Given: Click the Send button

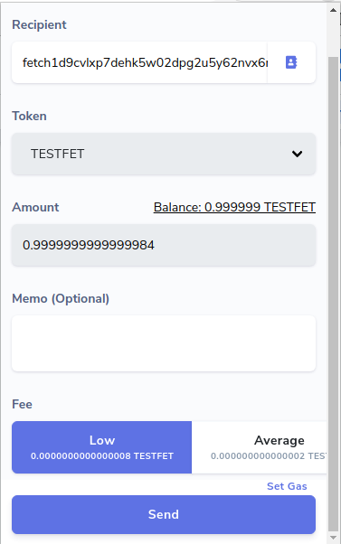Looking at the screenshot, I should pyautogui.click(x=164, y=514).
